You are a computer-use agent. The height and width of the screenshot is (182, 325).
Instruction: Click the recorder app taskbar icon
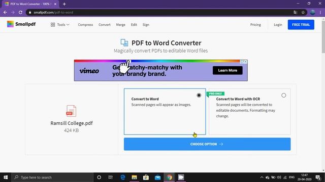[181, 177]
